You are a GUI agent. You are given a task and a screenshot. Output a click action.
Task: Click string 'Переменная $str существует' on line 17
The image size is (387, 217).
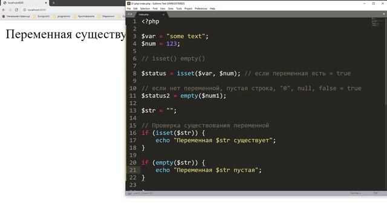[223, 140]
